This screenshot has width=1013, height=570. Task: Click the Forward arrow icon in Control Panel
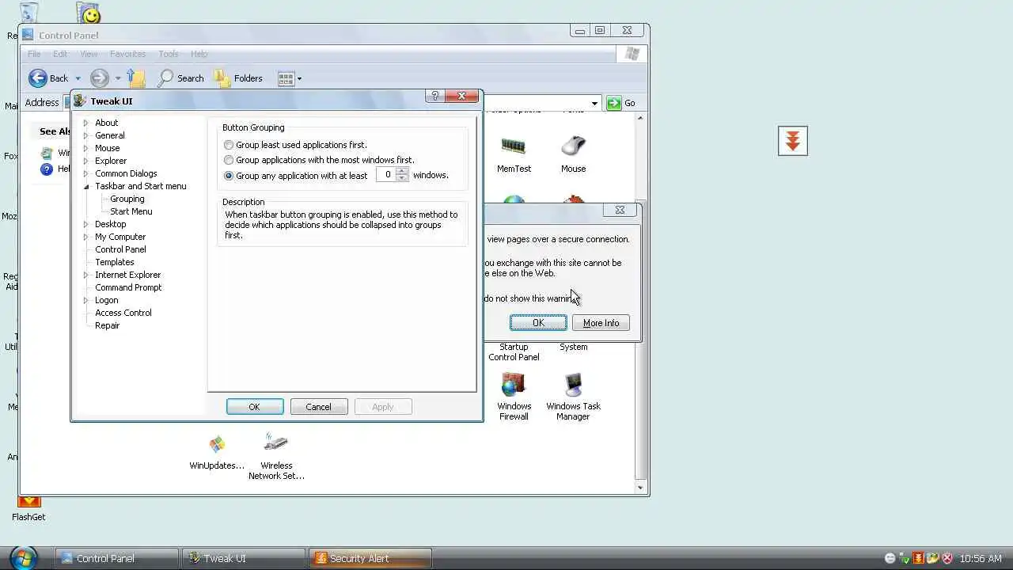pyautogui.click(x=99, y=78)
